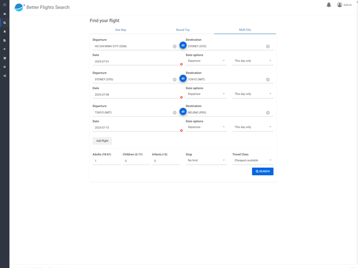This screenshot has width=358, height=268.
Task: Toggle the hamburger sidebar menu
Action: point(4,5)
